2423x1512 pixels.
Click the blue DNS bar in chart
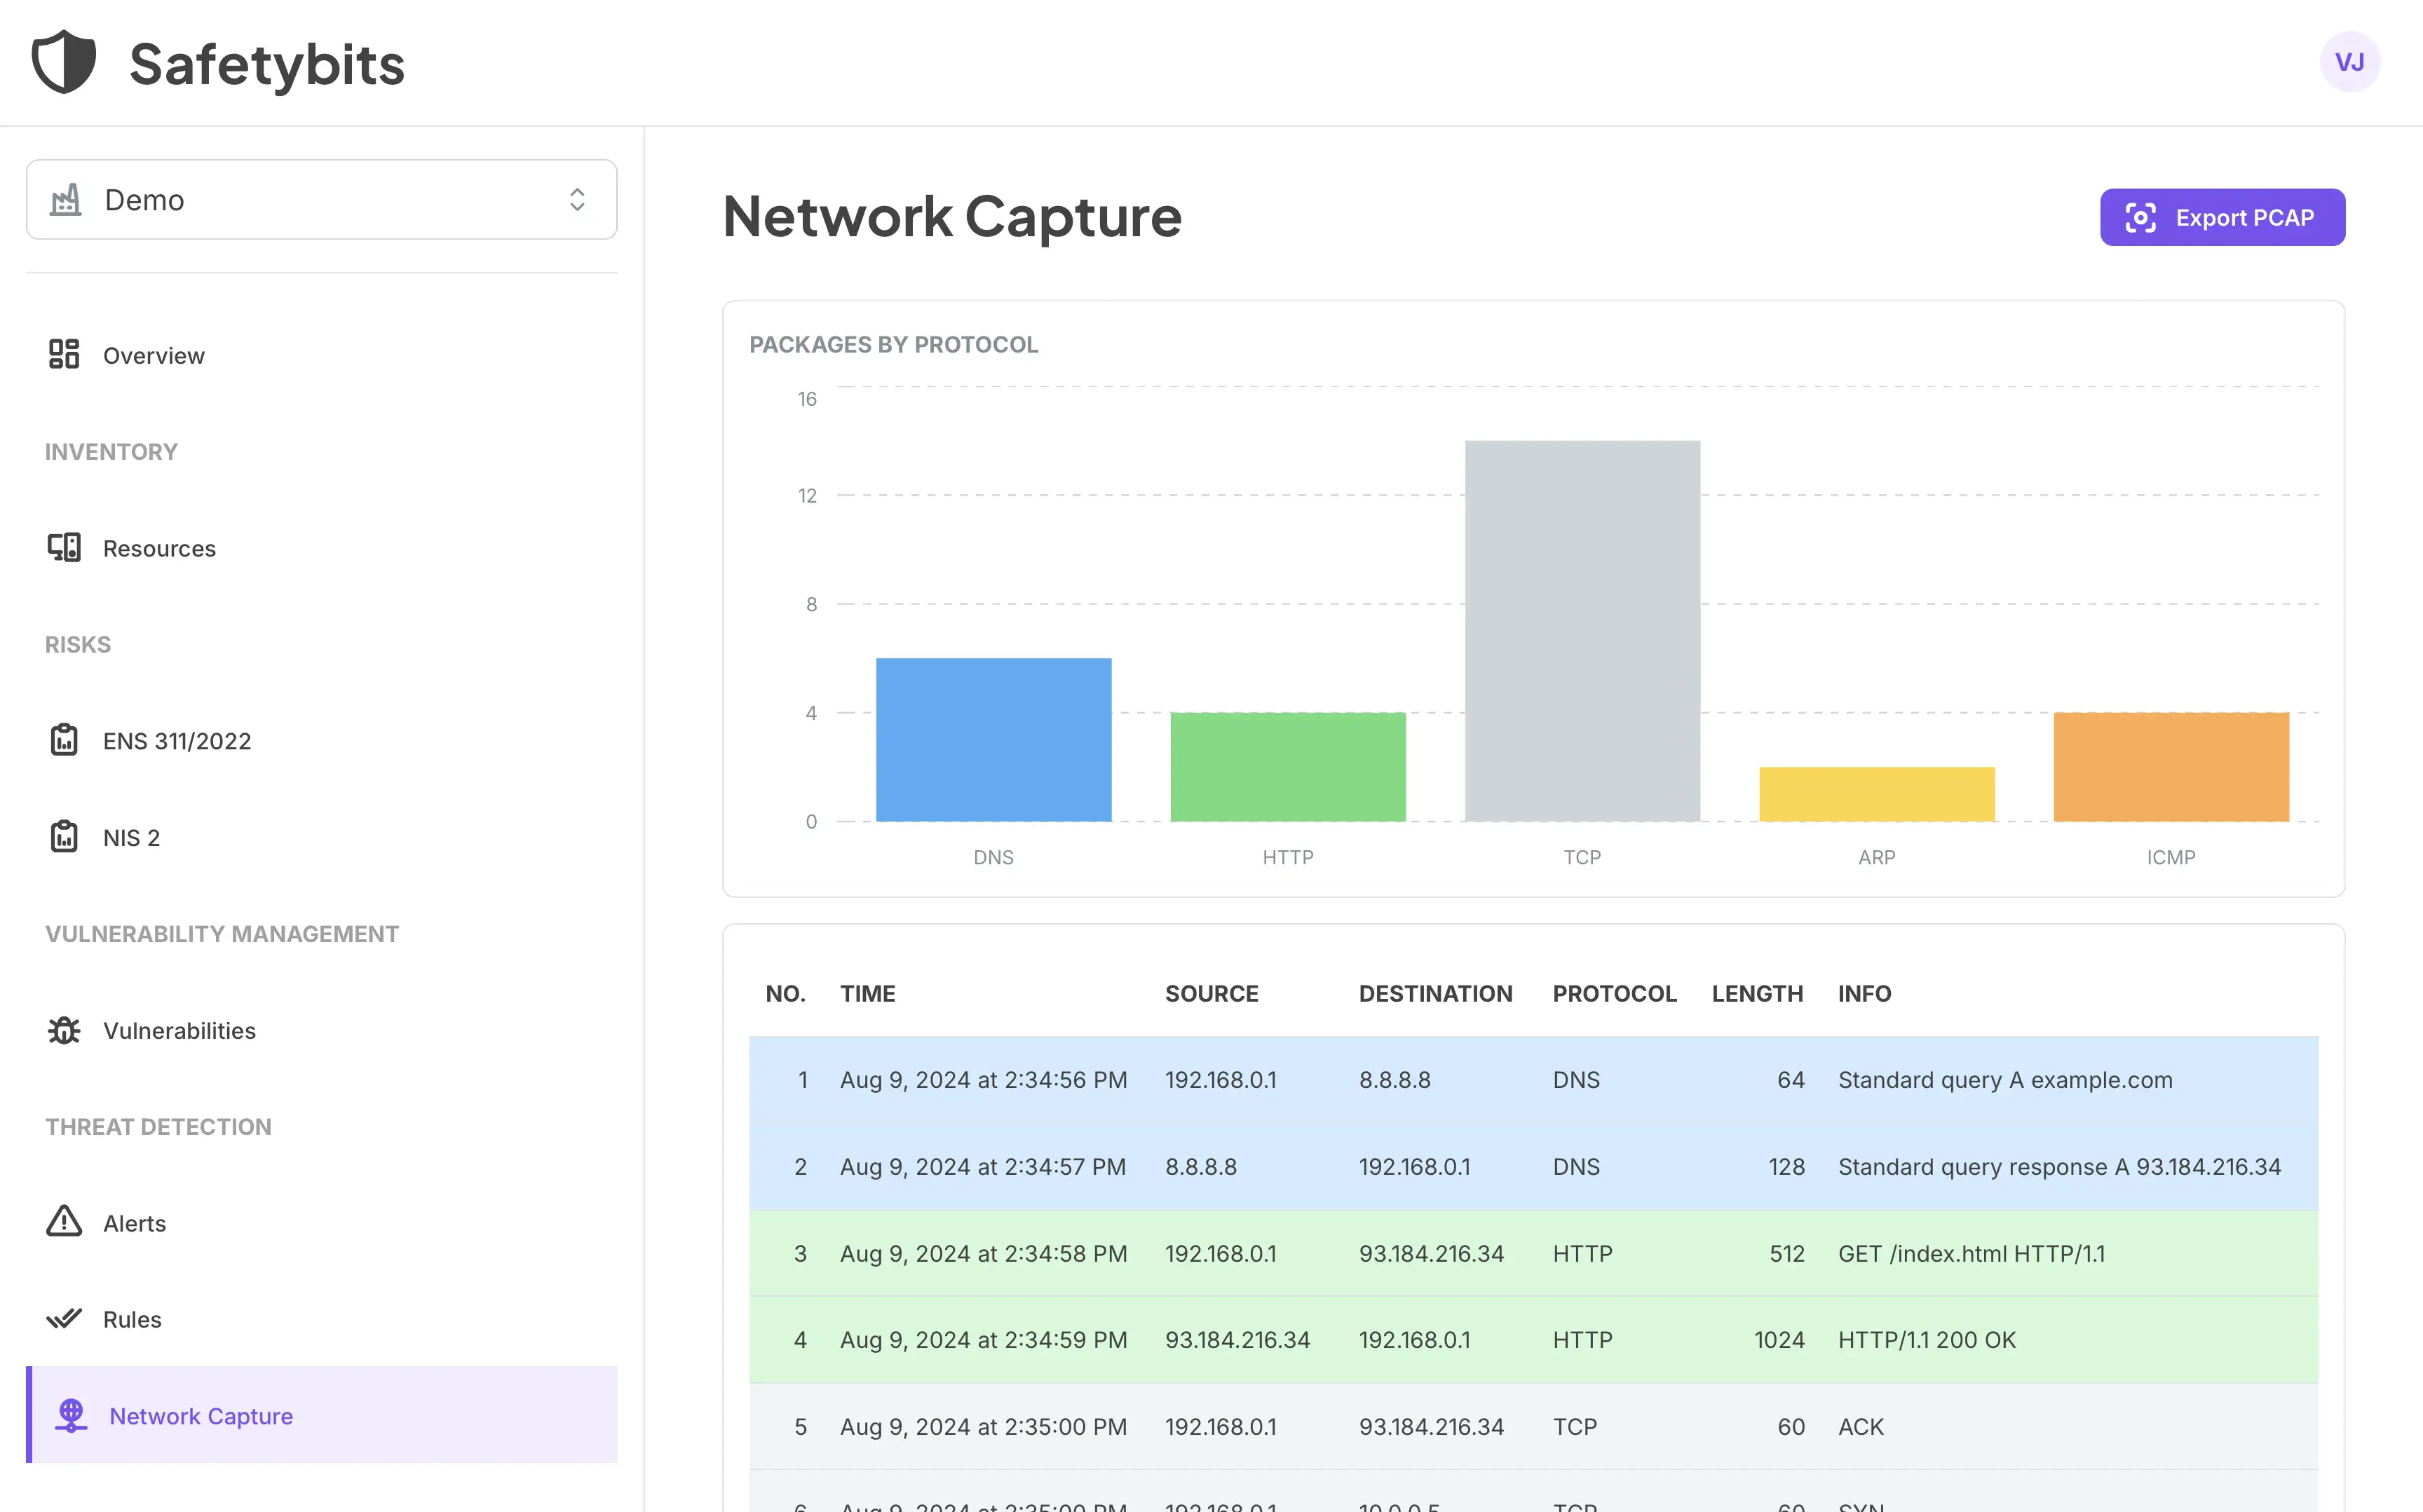(x=993, y=740)
